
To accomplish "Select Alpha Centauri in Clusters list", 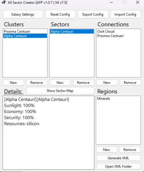I will pos(25,36).
